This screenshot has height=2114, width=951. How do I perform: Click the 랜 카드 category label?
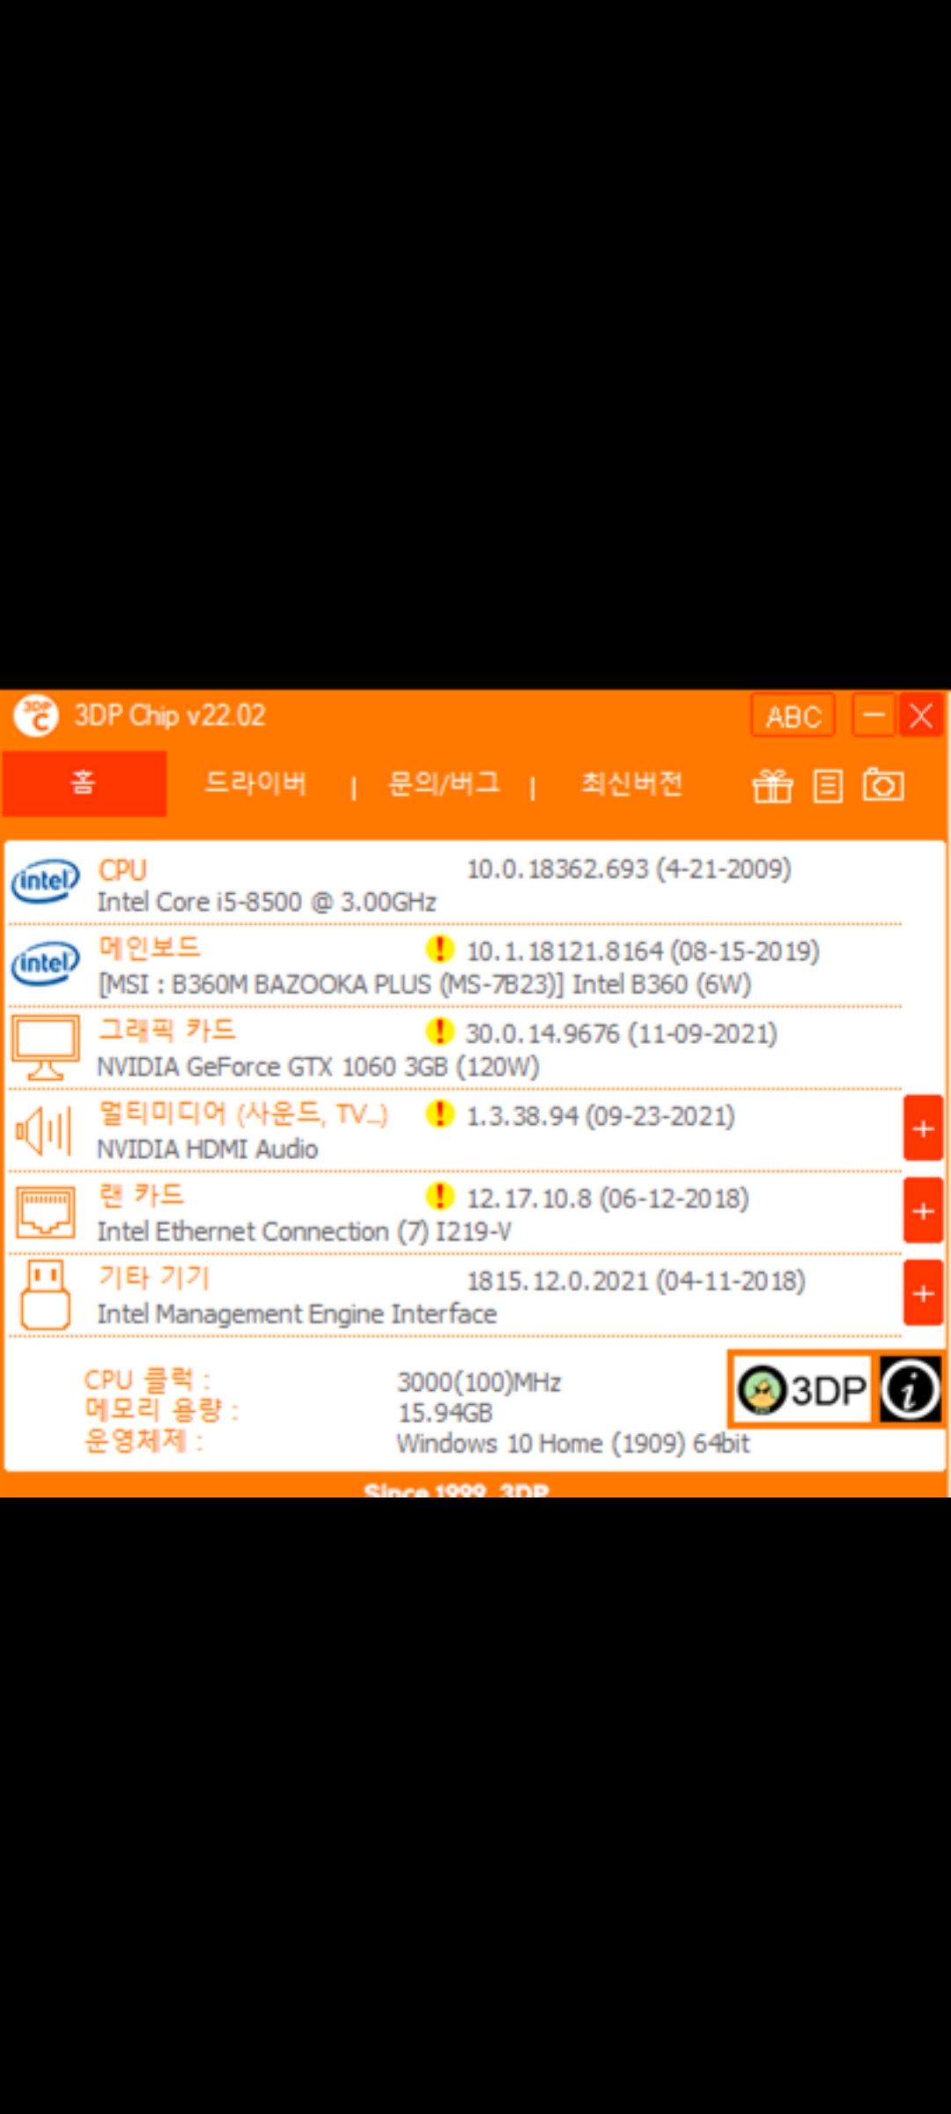click(141, 1196)
